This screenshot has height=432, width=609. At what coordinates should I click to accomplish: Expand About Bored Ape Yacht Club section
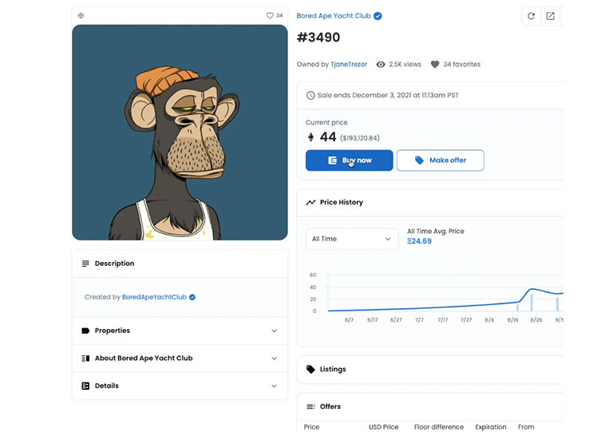[x=180, y=359]
